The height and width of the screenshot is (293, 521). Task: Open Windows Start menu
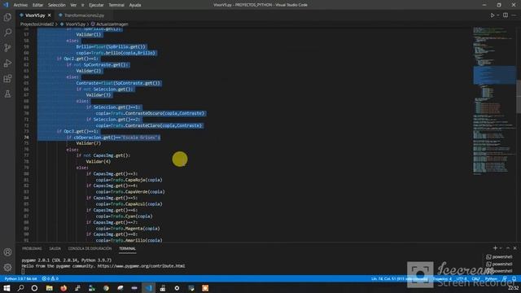7,288
